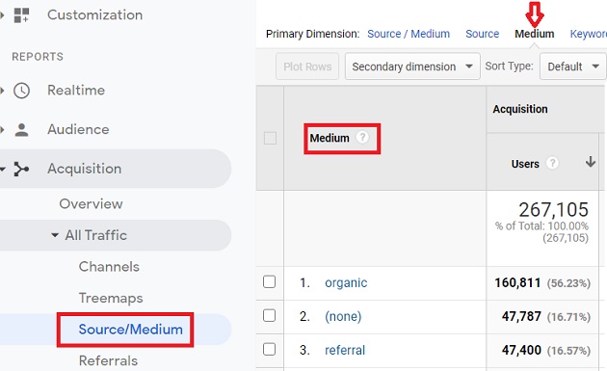Screen dimensions: 607x371
Task: Tick the (none) row checkbox
Action: tap(269, 316)
